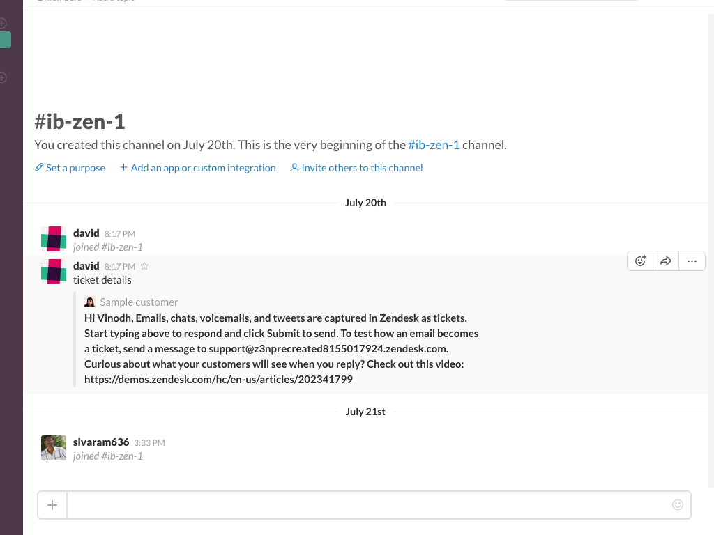Screen dimensions: 714x535
Task: Open the #ib-zen-1 channel link in description
Action: 434,145
